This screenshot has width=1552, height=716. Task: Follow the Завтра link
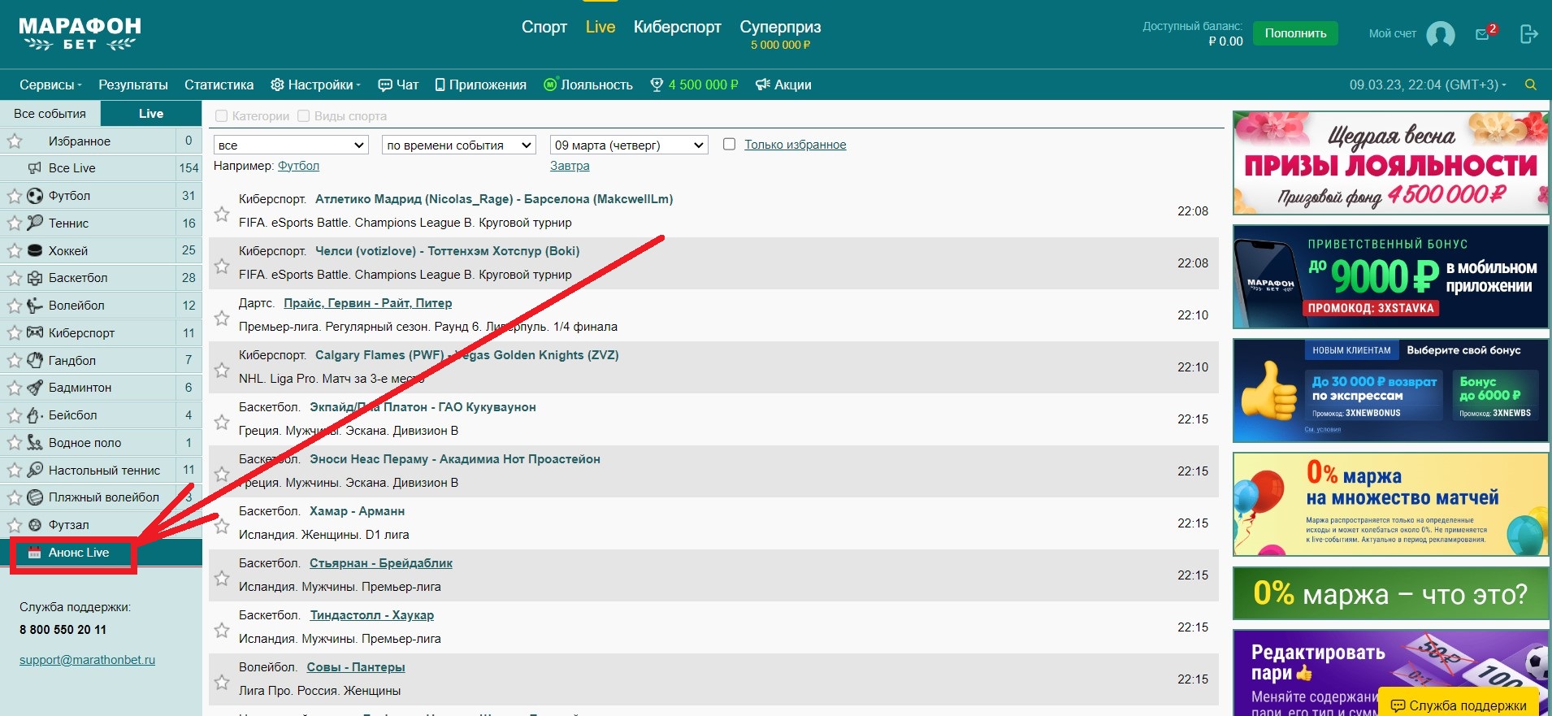[570, 166]
